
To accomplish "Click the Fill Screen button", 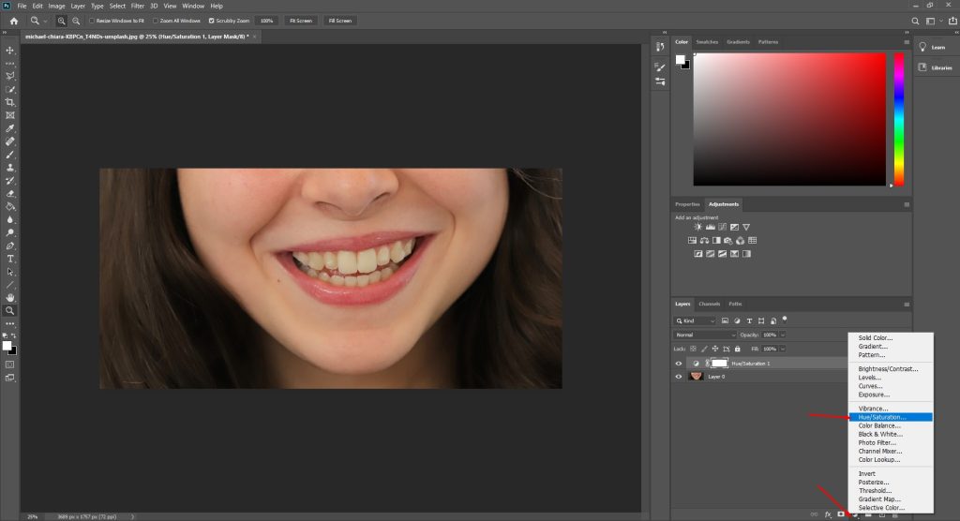I will coord(339,20).
